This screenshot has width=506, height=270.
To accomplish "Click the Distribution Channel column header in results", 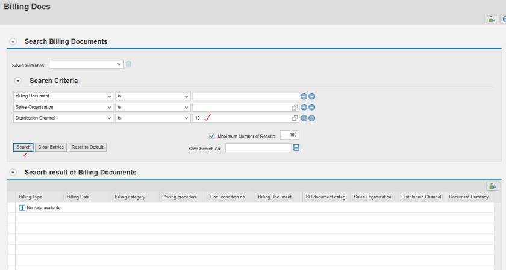I will tap(421, 197).
